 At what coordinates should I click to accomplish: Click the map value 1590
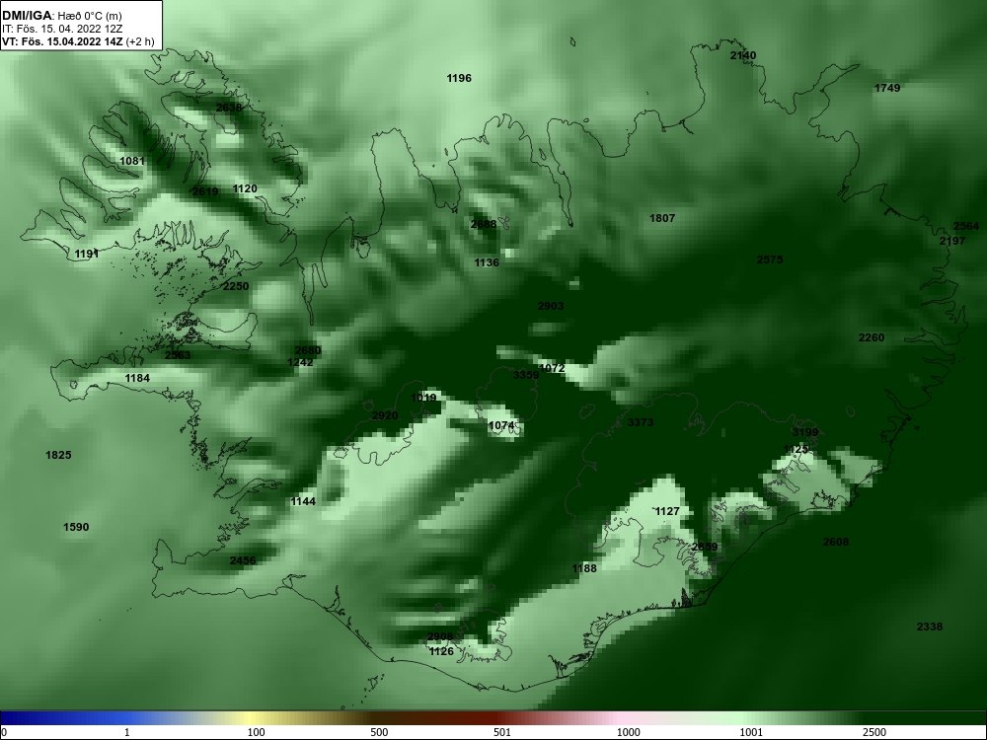coord(76,527)
